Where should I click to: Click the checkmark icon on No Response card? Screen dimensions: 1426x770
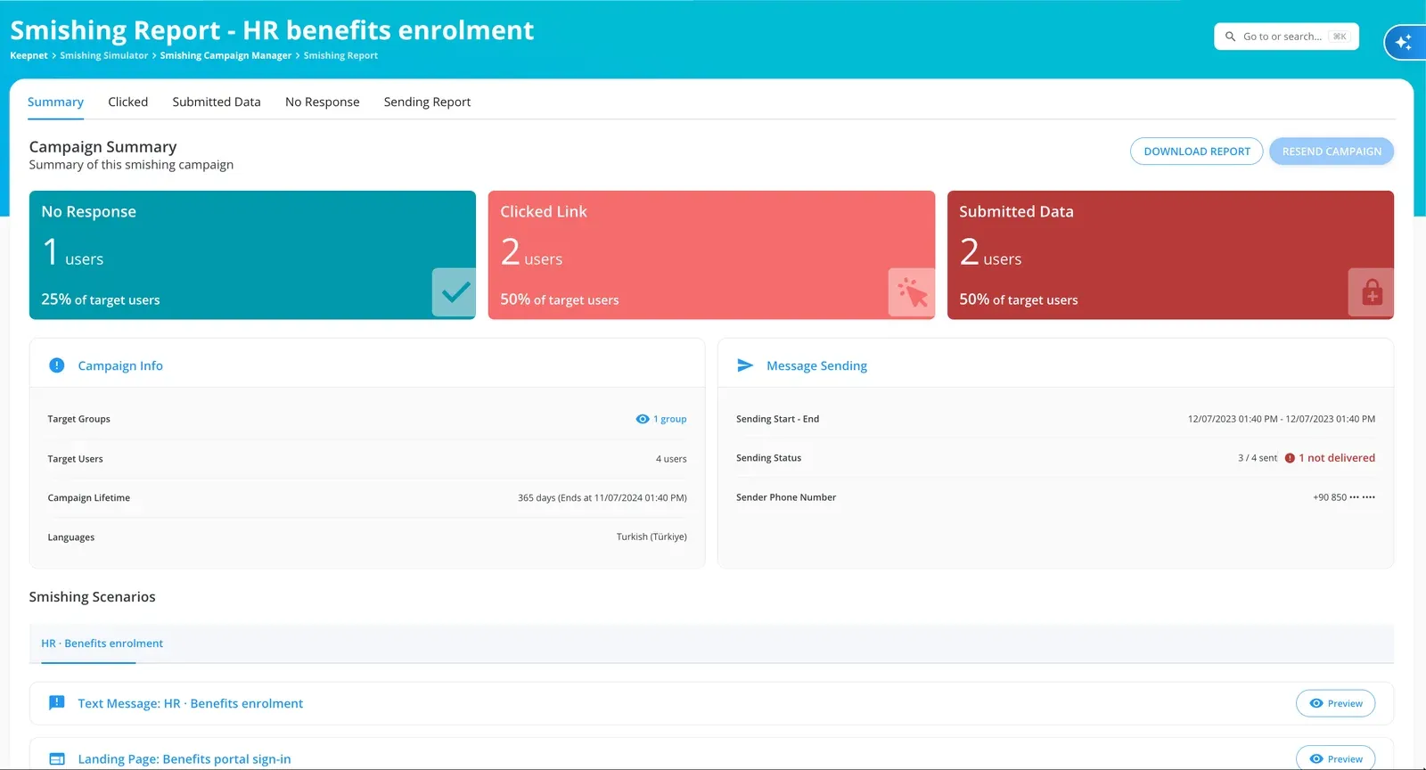click(455, 292)
